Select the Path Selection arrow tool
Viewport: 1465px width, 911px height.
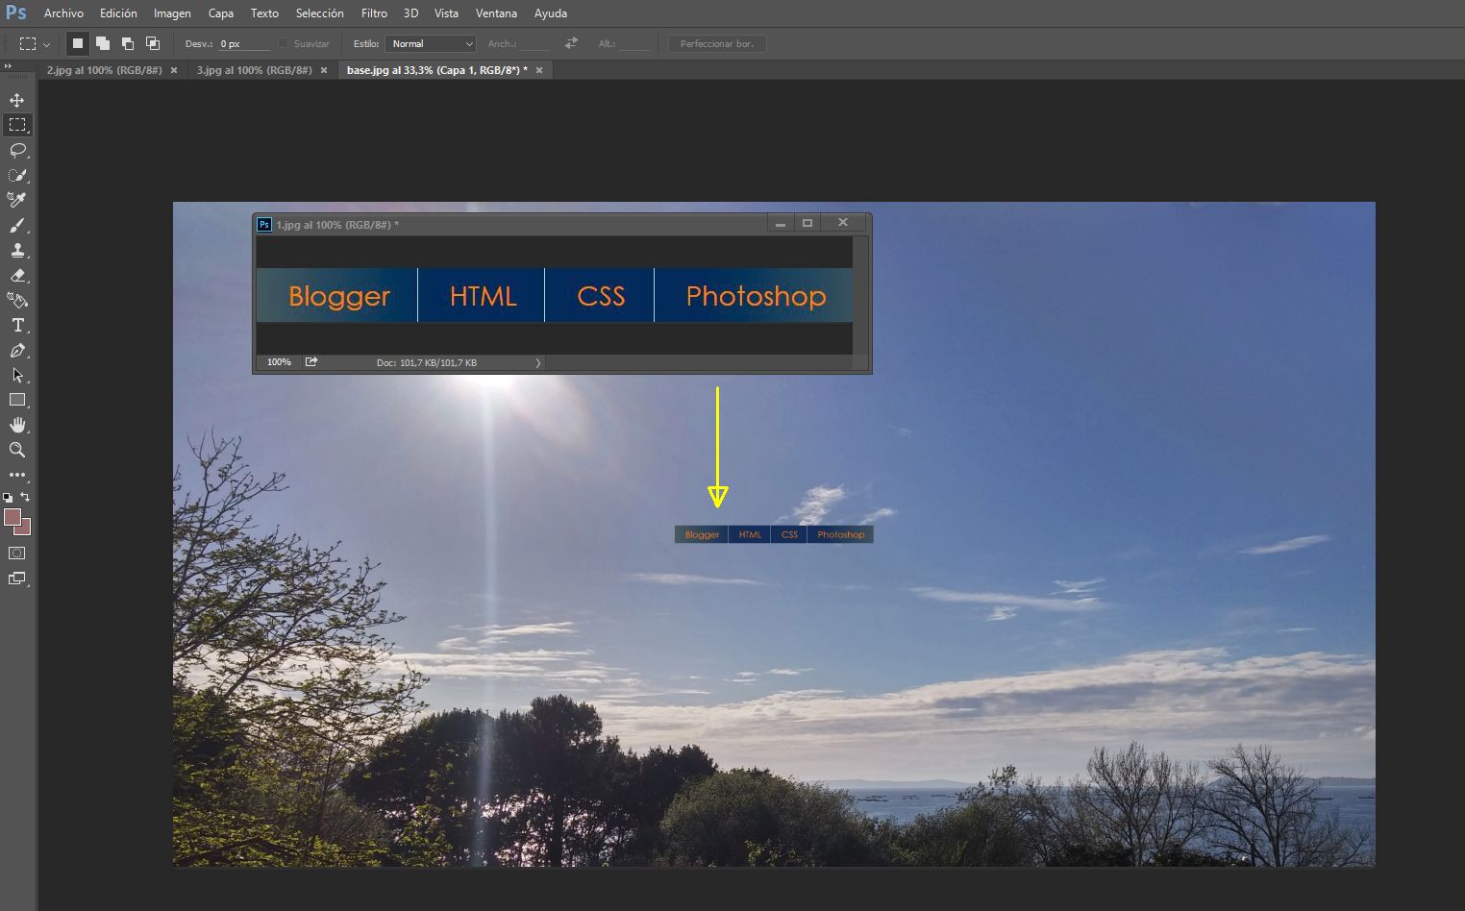pos(17,375)
